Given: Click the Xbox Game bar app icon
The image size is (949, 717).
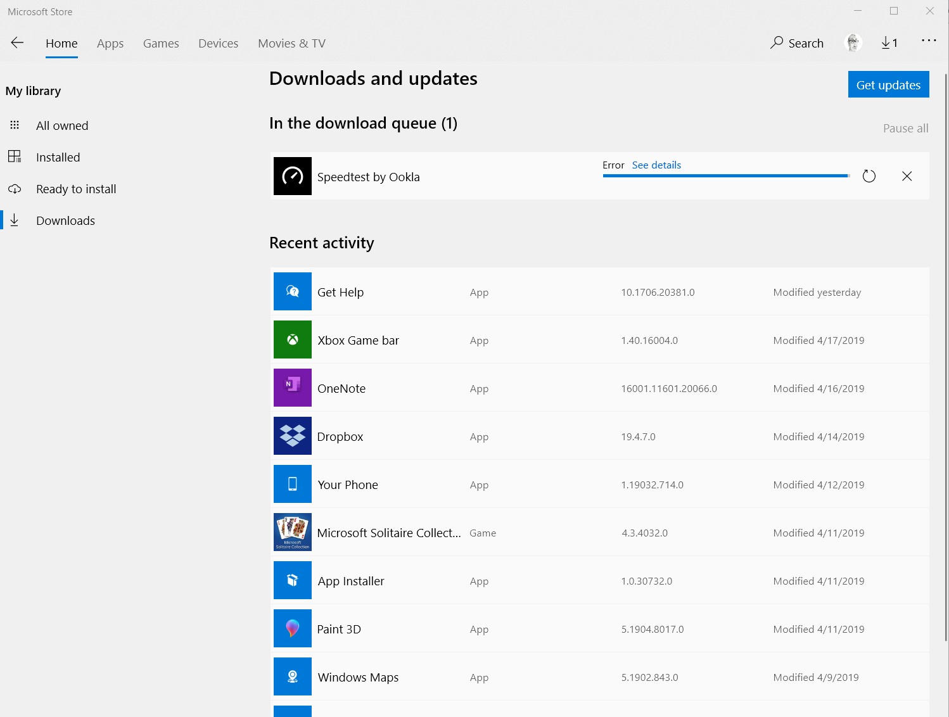Looking at the screenshot, I should click(293, 339).
